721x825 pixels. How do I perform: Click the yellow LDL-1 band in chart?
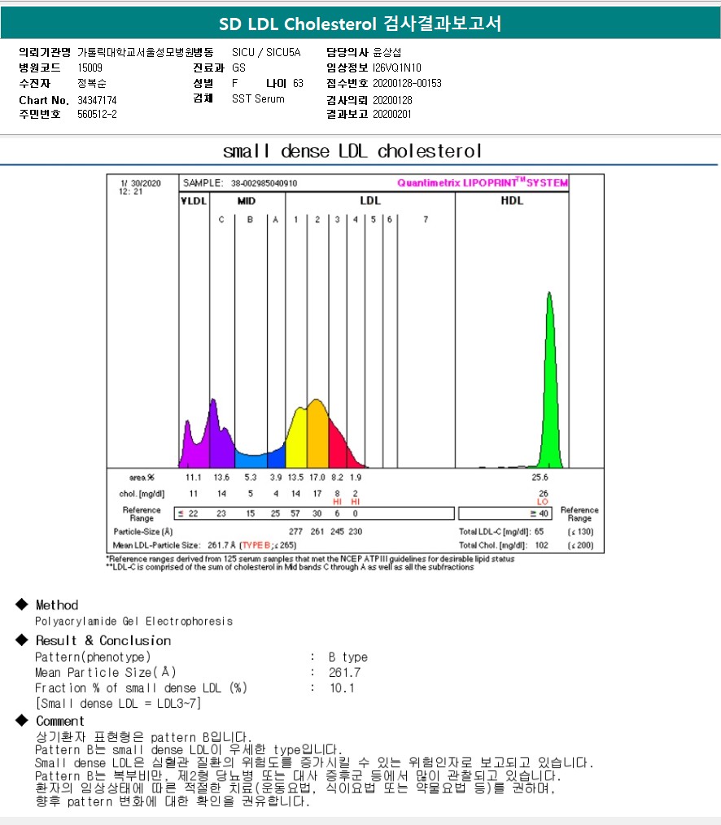(x=298, y=442)
